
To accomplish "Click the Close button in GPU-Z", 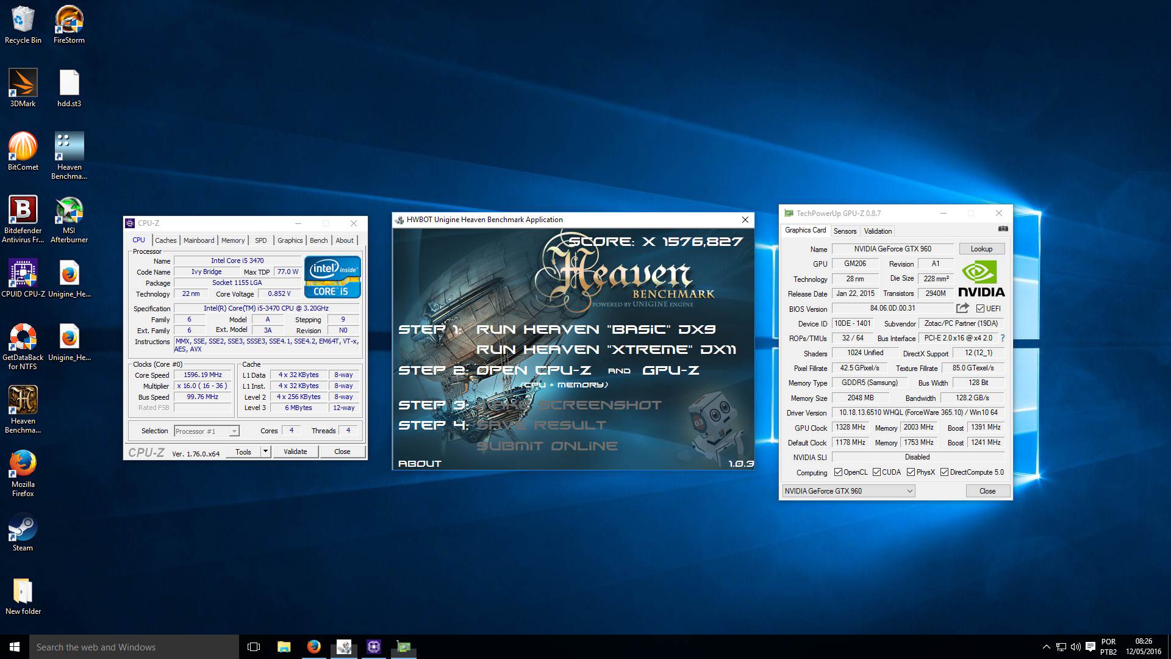I will click(987, 491).
